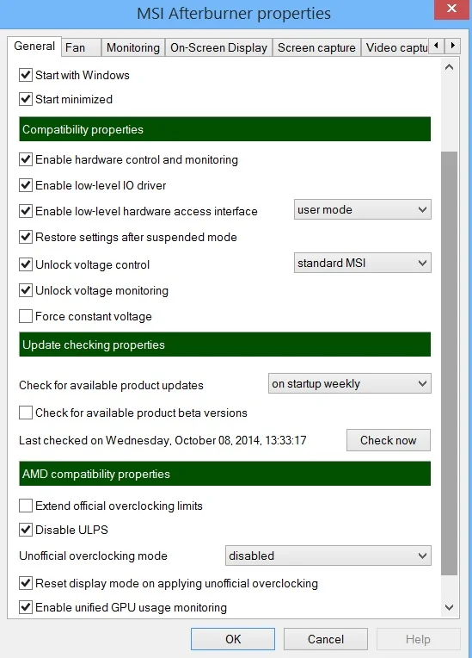Enable product beta versions check
The image size is (472, 658).
click(x=26, y=413)
